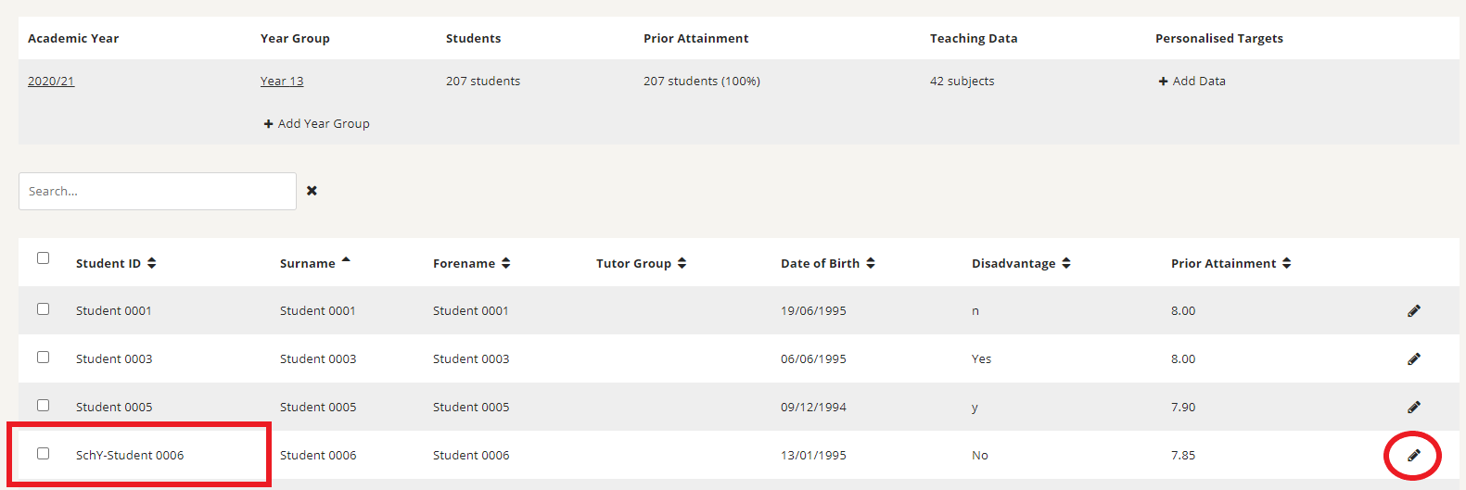Click Add Data under Personalised Targets
1466x490 pixels.
[x=1192, y=82]
